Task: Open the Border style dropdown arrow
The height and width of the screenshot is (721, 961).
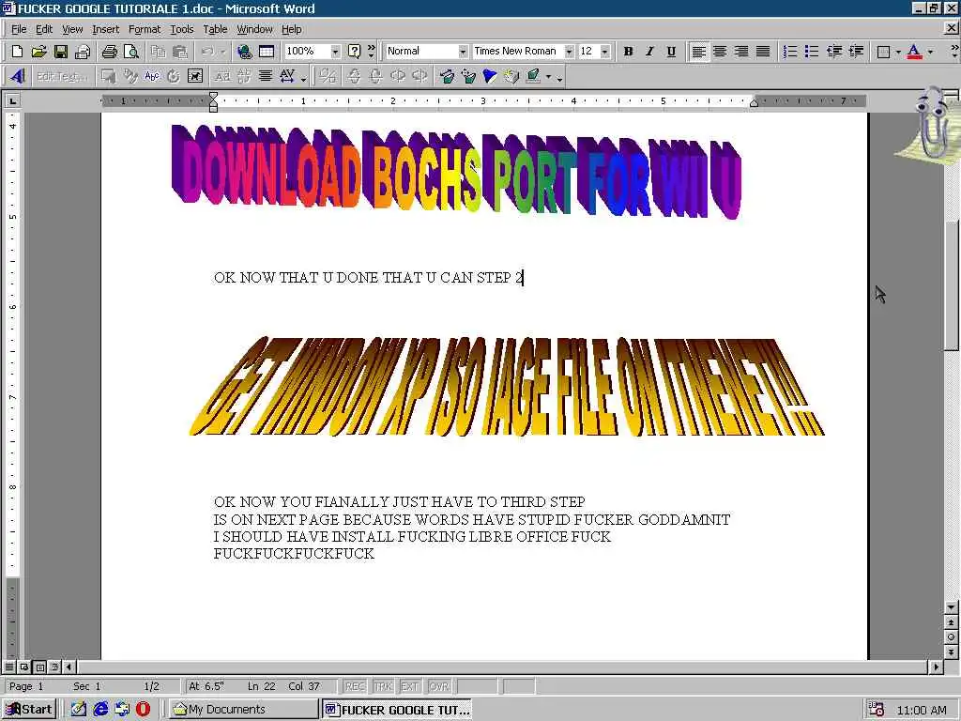Action: [898, 52]
